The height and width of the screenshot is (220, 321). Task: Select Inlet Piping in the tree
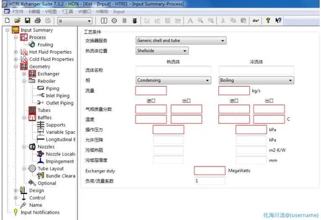(x=57, y=96)
